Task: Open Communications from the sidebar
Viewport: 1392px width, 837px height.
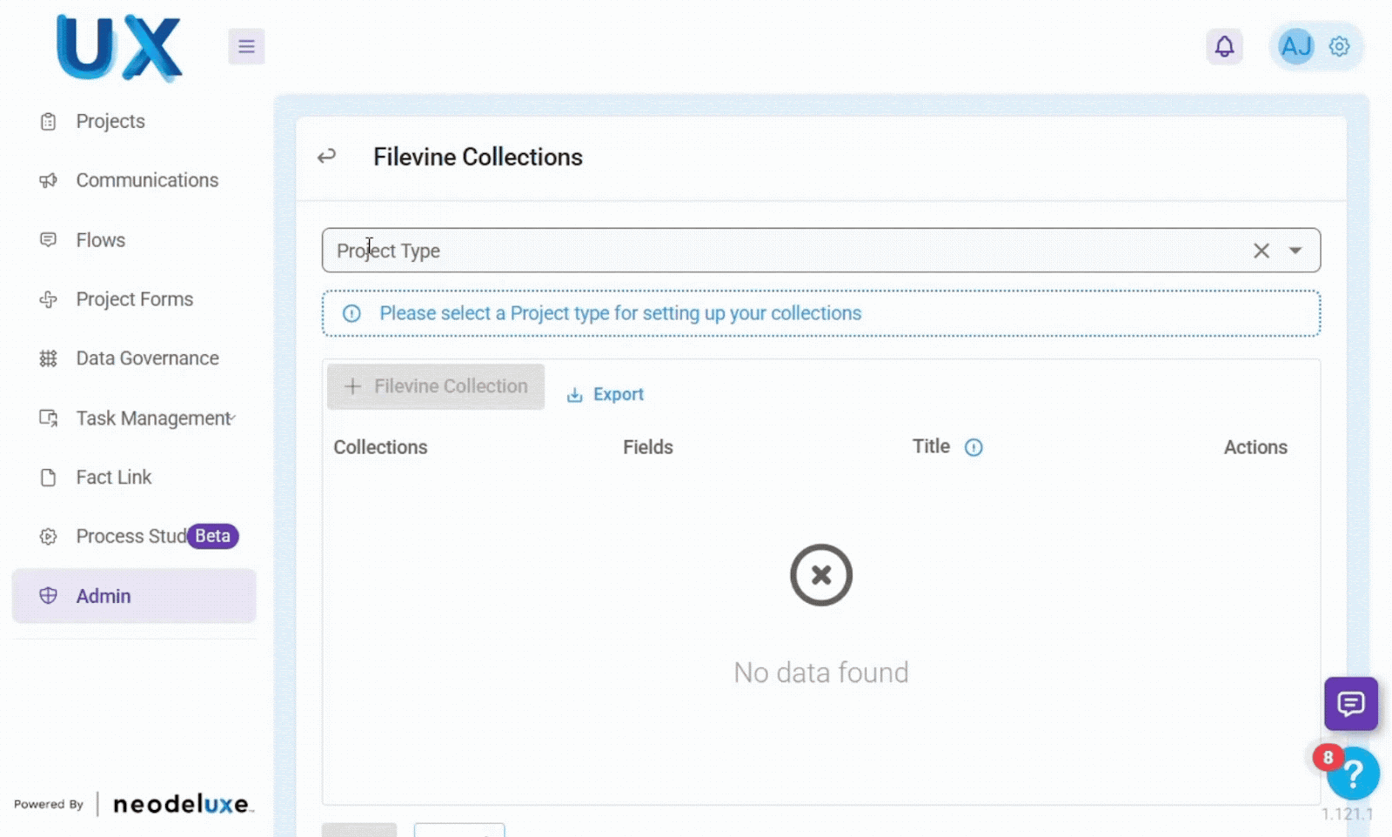Action: (147, 181)
